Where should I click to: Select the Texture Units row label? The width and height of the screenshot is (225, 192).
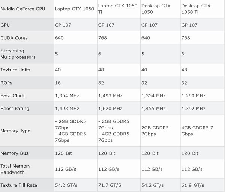pos(15,70)
